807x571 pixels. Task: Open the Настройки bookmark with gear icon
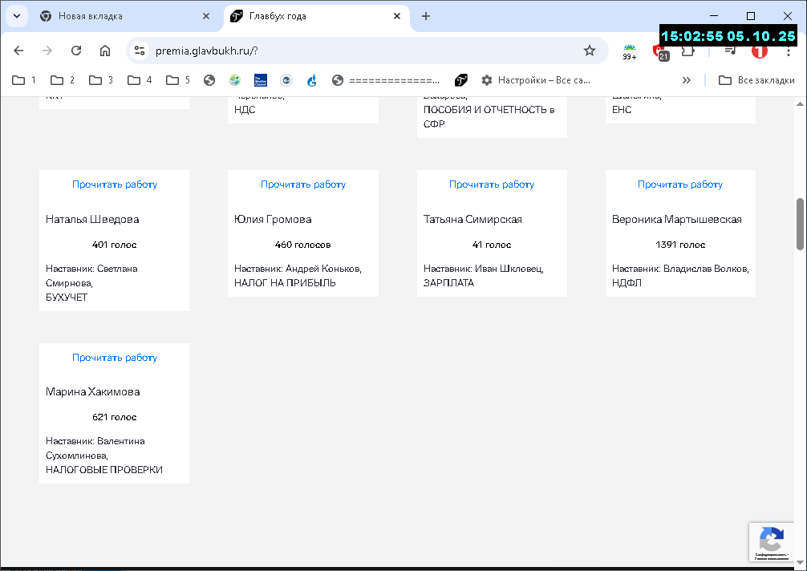[x=535, y=80]
